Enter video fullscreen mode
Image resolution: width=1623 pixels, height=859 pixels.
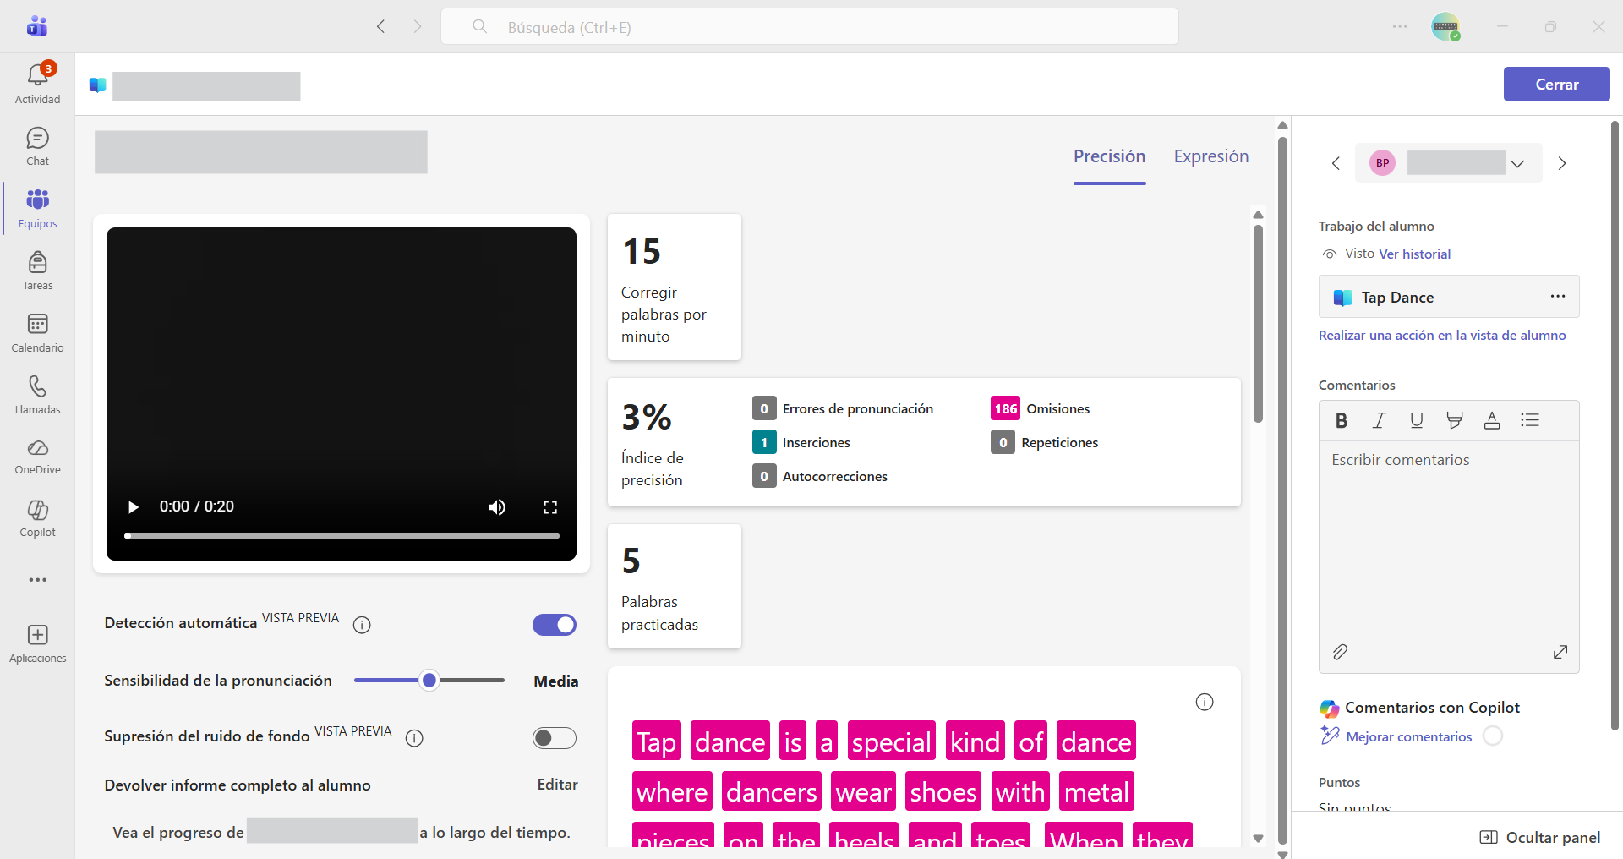click(550, 506)
